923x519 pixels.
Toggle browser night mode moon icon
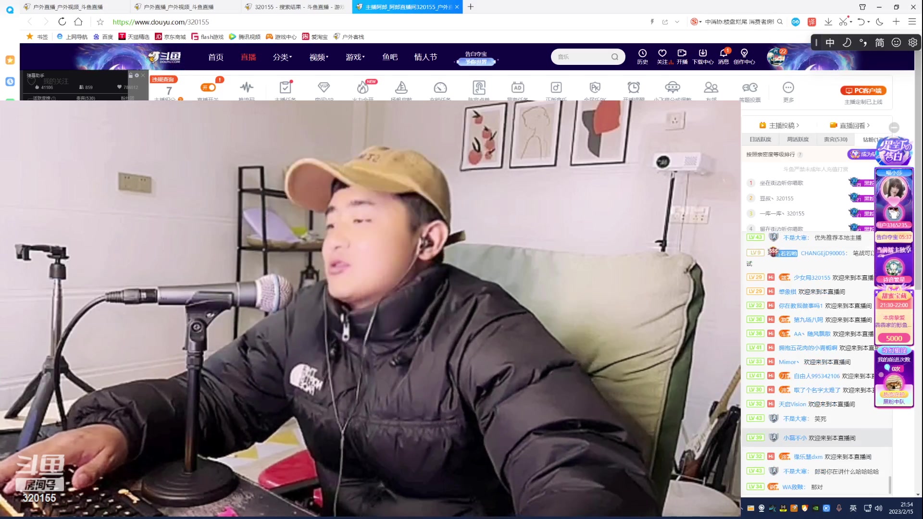(x=880, y=22)
